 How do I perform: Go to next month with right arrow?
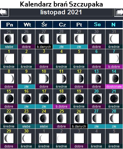tap(119, 12)
